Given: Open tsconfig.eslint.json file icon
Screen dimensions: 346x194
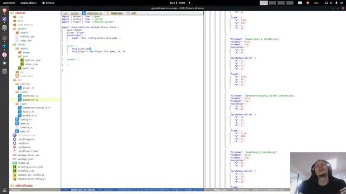Looking at the screenshot, I should (15, 167).
